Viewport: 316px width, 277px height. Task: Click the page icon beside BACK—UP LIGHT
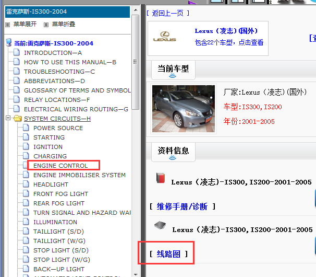tap(26, 269)
